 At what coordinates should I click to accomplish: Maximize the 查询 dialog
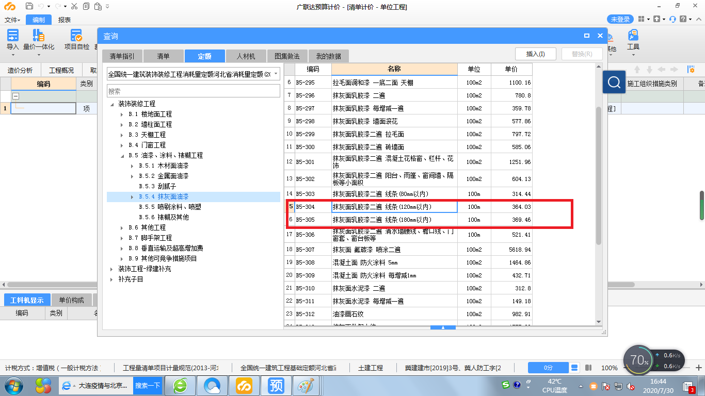[587, 36]
